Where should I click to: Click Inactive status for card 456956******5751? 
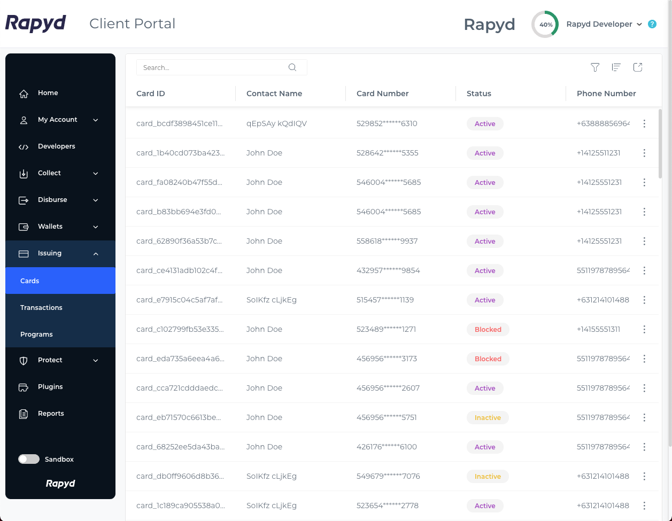pyautogui.click(x=488, y=417)
